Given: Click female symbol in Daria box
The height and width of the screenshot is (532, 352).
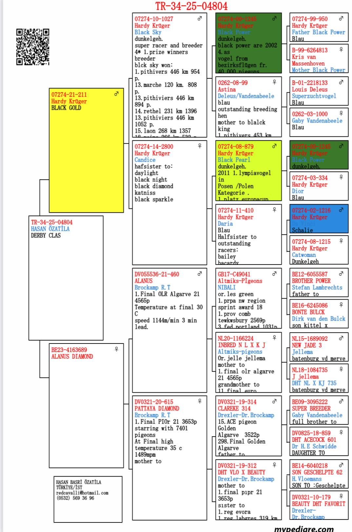Looking at the screenshot, I should [x=274, y=210].
